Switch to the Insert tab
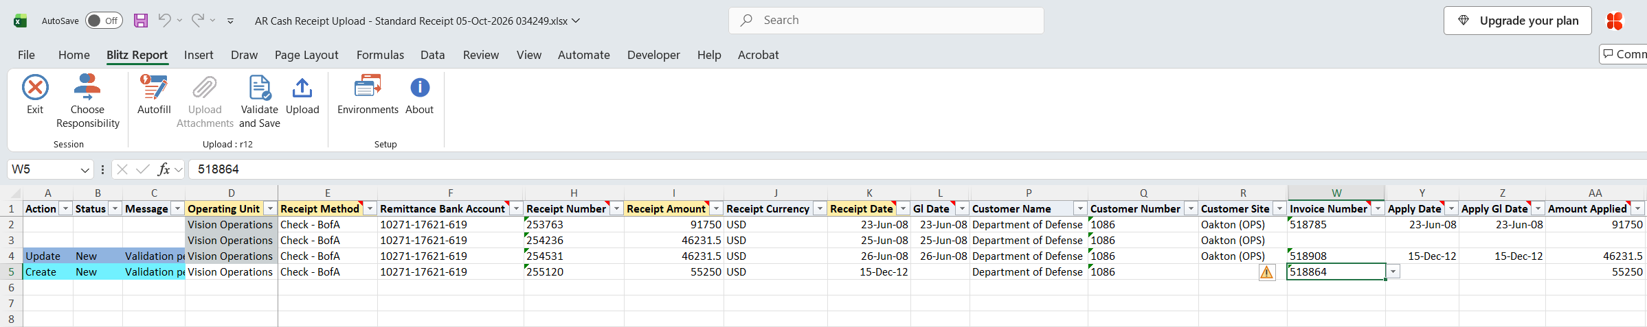The height and width of the screenshot is (327, 1647). click(199, 55)
